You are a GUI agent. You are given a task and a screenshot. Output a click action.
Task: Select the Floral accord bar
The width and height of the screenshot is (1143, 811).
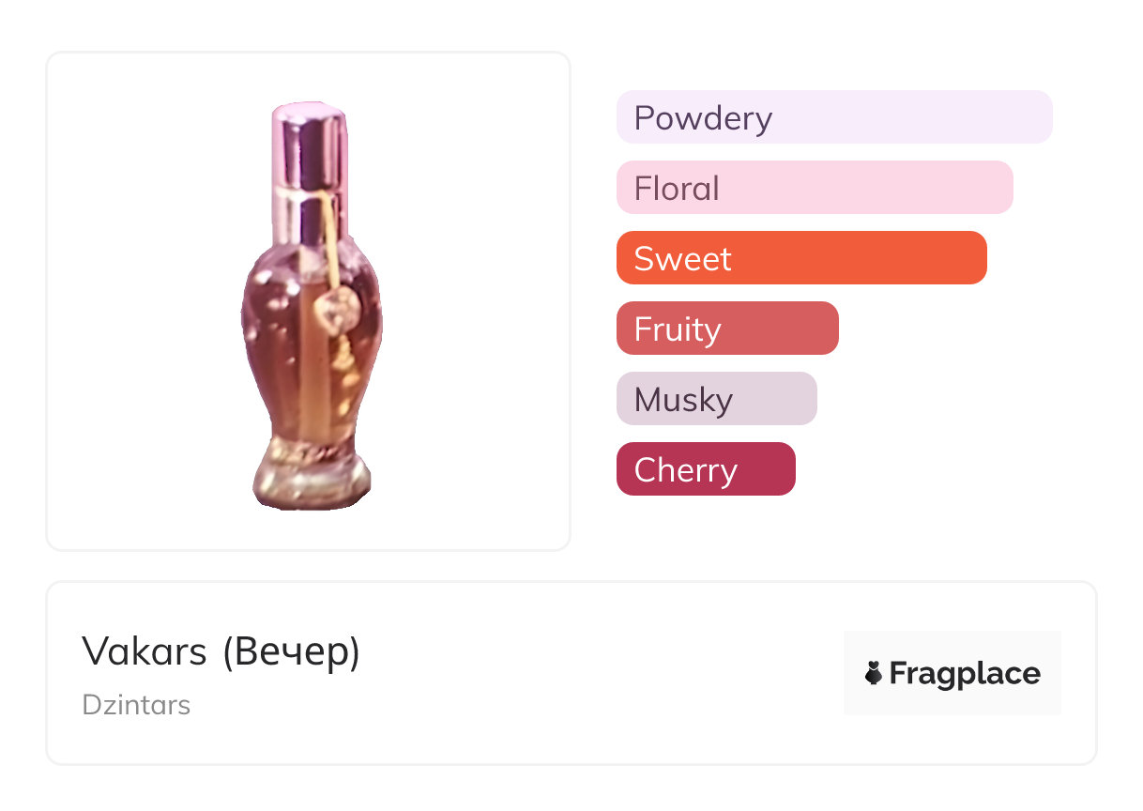click(814, 188)
